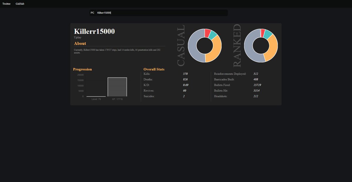This screenshot has width=352, height=182.
Task: Open the PC platform selector
Action: coord(92,13)
